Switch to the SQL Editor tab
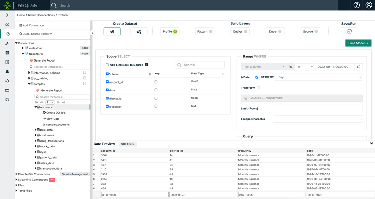Screen dimensions: 375x199 click(128, 144)
